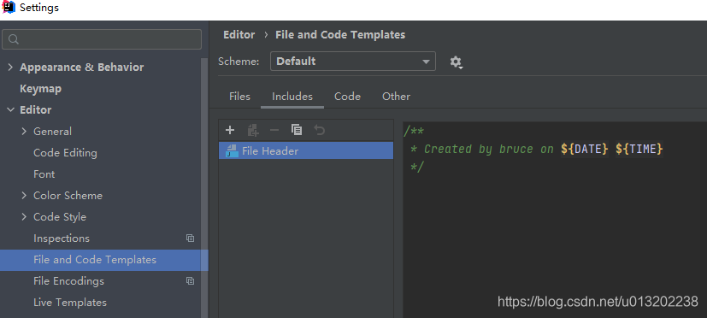Click the search magnifier icon
Image resolution: width=707 pixels, height=318 pixels.
tap(14, 39)
